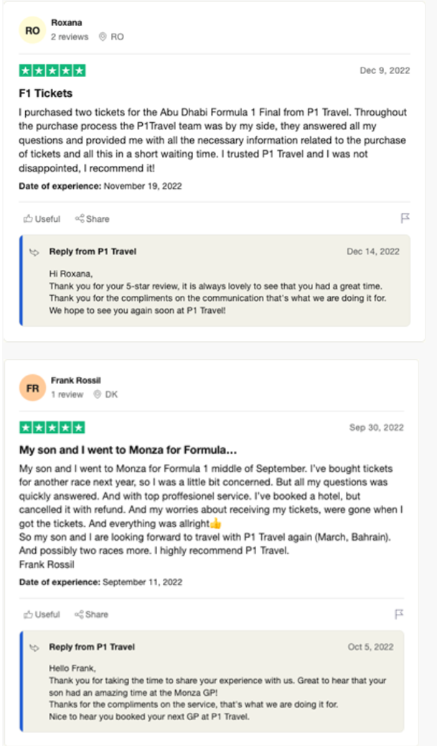Click the reply arrow icon in Roxana's reply

tap(34, 252)
